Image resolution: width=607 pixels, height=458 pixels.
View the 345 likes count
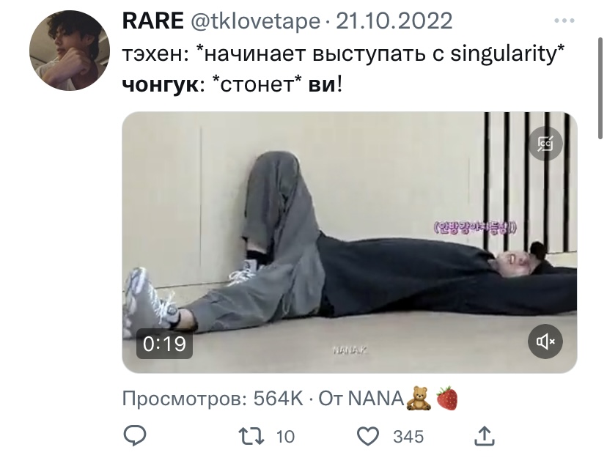[x=408, y=437]
